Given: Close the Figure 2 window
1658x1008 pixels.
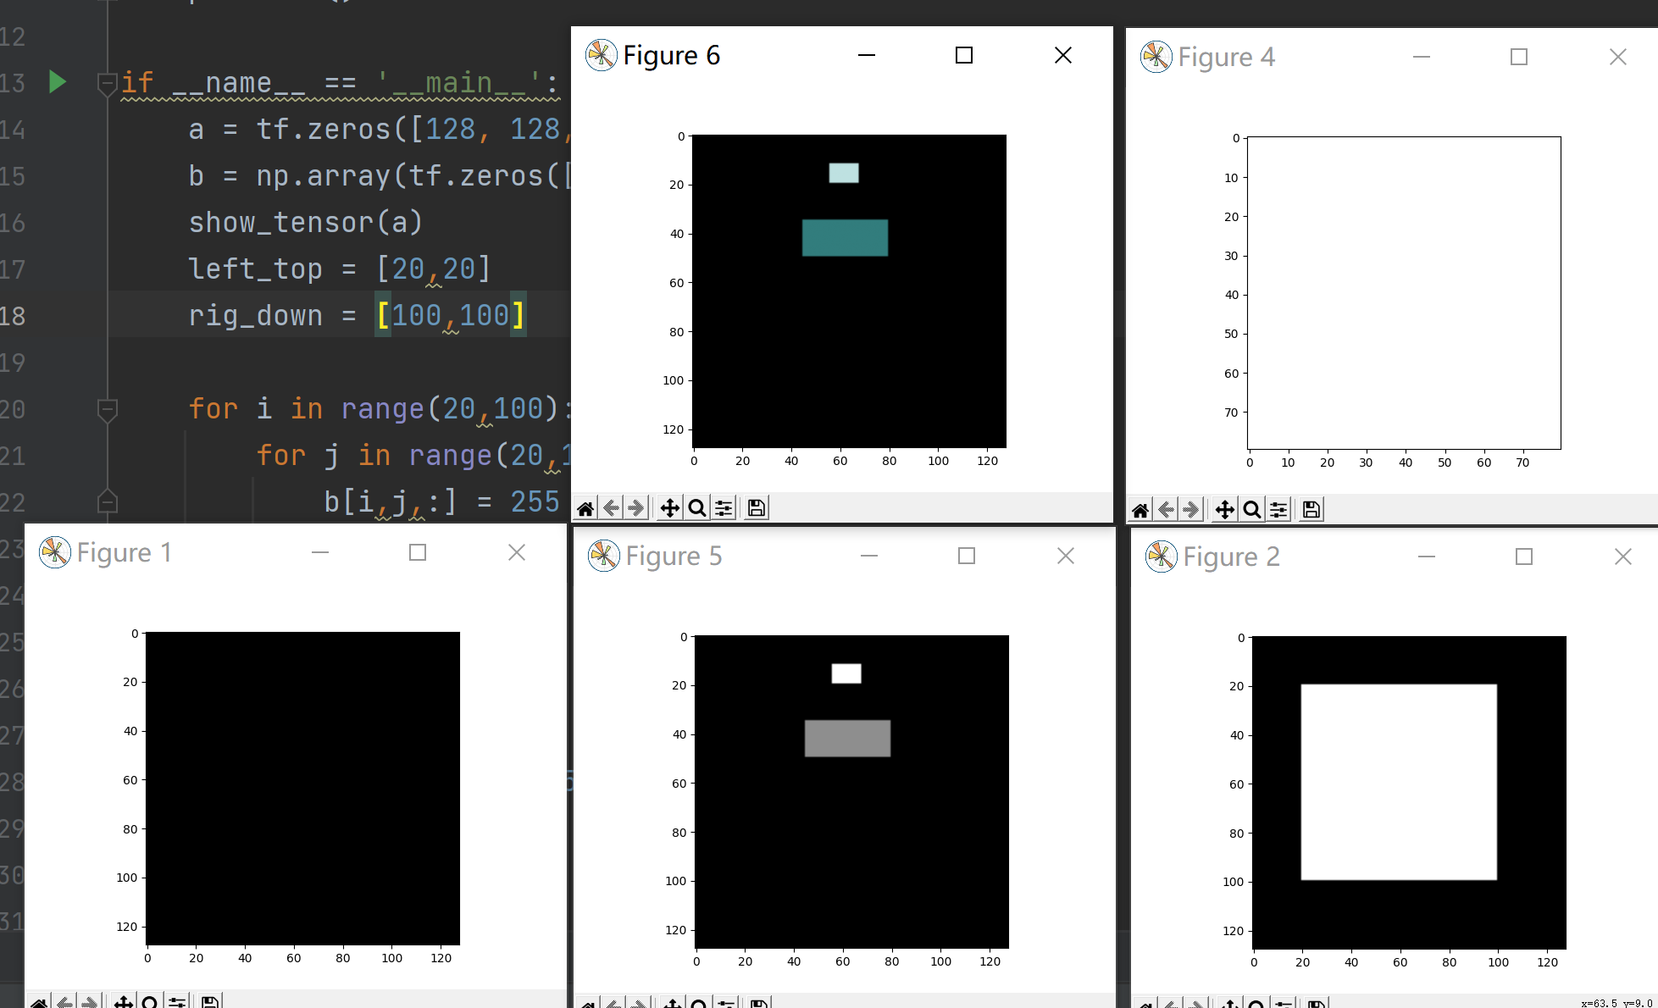Looking at the screenshot, I should 1623,557.
